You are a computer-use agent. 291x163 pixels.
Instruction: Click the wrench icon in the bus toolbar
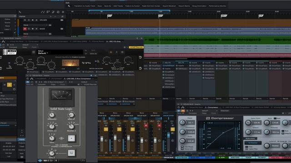(x=69, y=6)
